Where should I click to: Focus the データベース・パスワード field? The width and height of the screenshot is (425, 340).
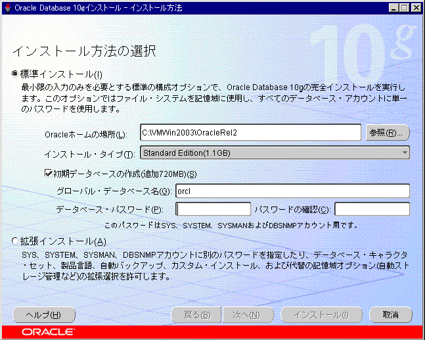[213, 209]
